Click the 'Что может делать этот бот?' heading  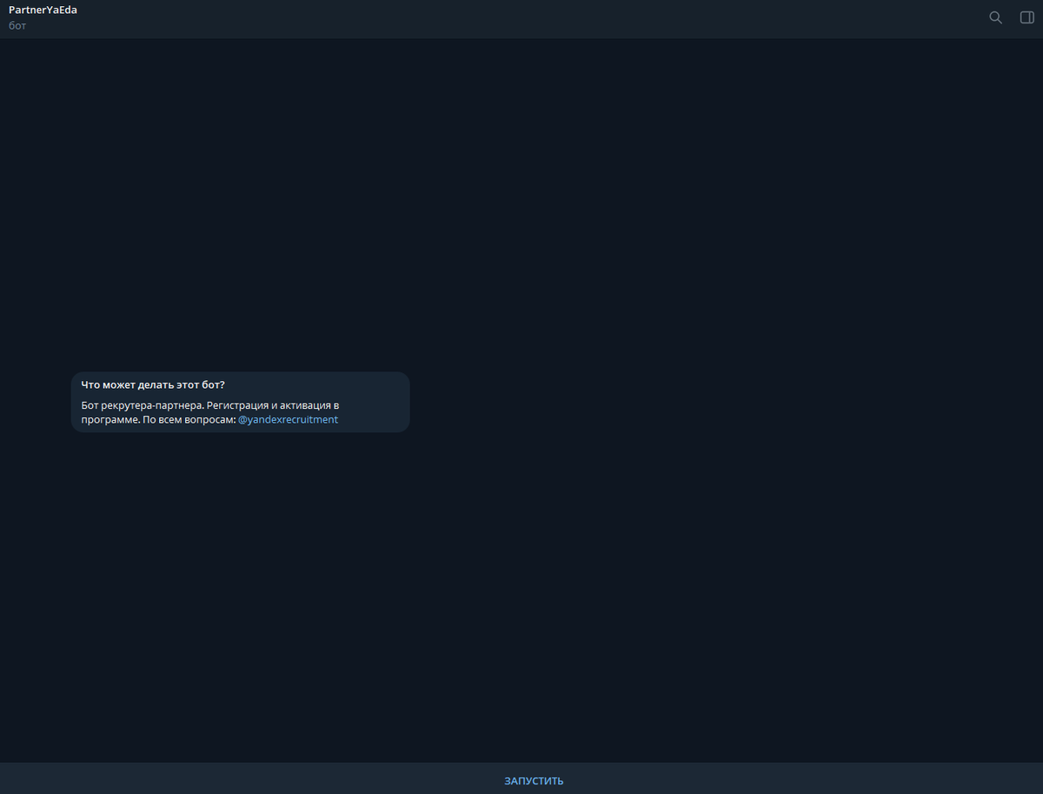[153, 384]
